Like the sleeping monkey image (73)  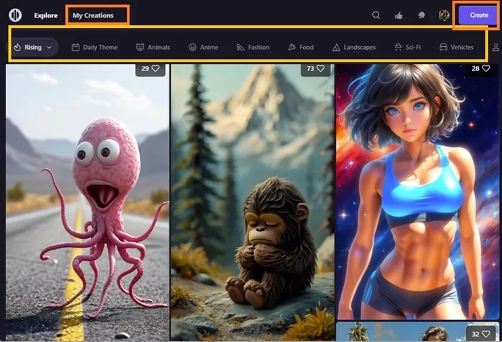[x=320, y=69]
